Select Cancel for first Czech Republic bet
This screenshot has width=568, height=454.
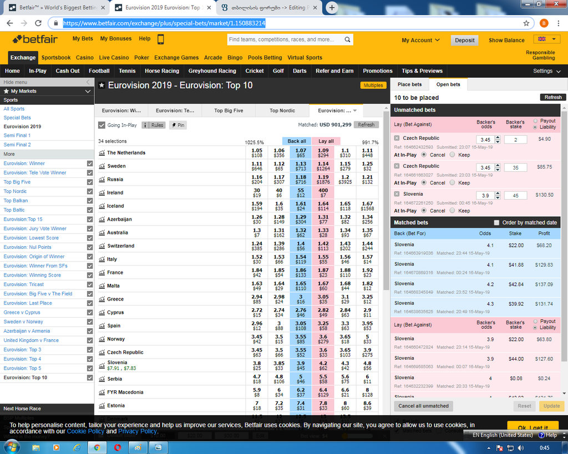point(424,155)
